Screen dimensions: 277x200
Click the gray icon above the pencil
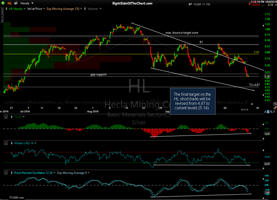[275, 103]
